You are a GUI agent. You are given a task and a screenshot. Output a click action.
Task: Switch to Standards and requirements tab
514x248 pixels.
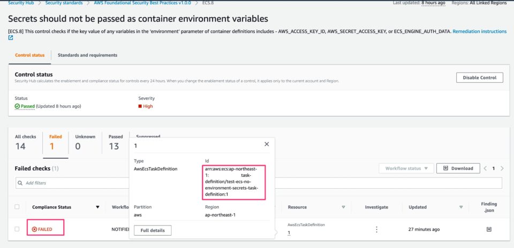pyautogui.click(x=87, y=55)
